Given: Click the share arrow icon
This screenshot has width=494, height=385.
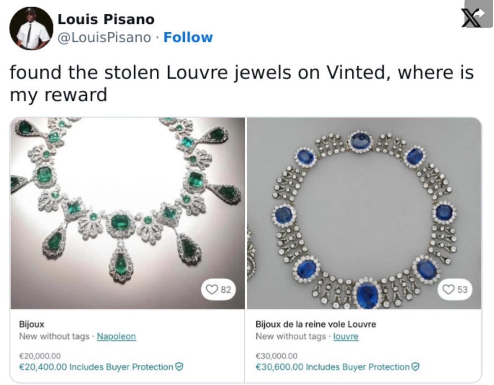Looking at the screenshot, I should click(x=479, y=14).
